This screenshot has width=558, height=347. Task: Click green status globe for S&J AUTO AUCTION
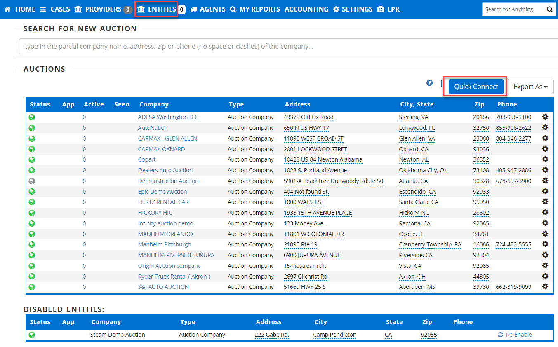click(32, 287)
